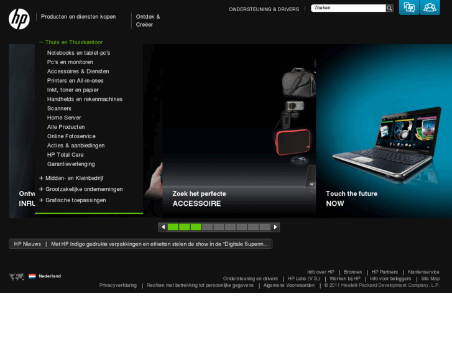Select the last gray carousel segment
452x339 pixels.
[265, 227]
